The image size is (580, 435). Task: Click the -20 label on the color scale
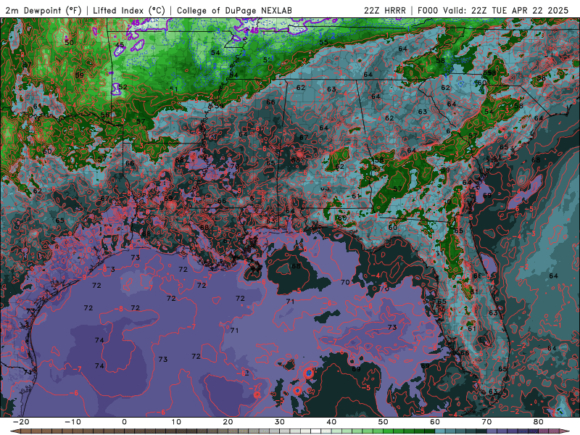21,422
